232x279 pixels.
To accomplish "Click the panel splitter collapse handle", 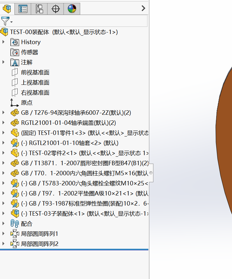I will (x=151, y=173).
